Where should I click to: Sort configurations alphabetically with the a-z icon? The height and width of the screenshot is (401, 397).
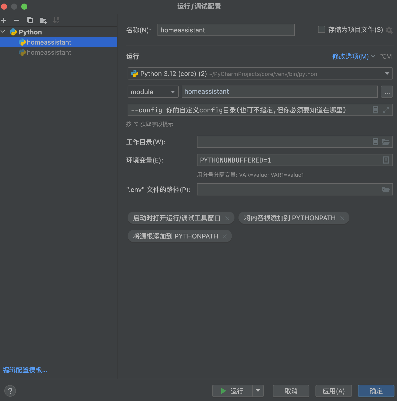56,20
